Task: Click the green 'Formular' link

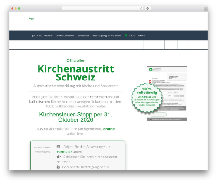Action: [x=64, y=152]
